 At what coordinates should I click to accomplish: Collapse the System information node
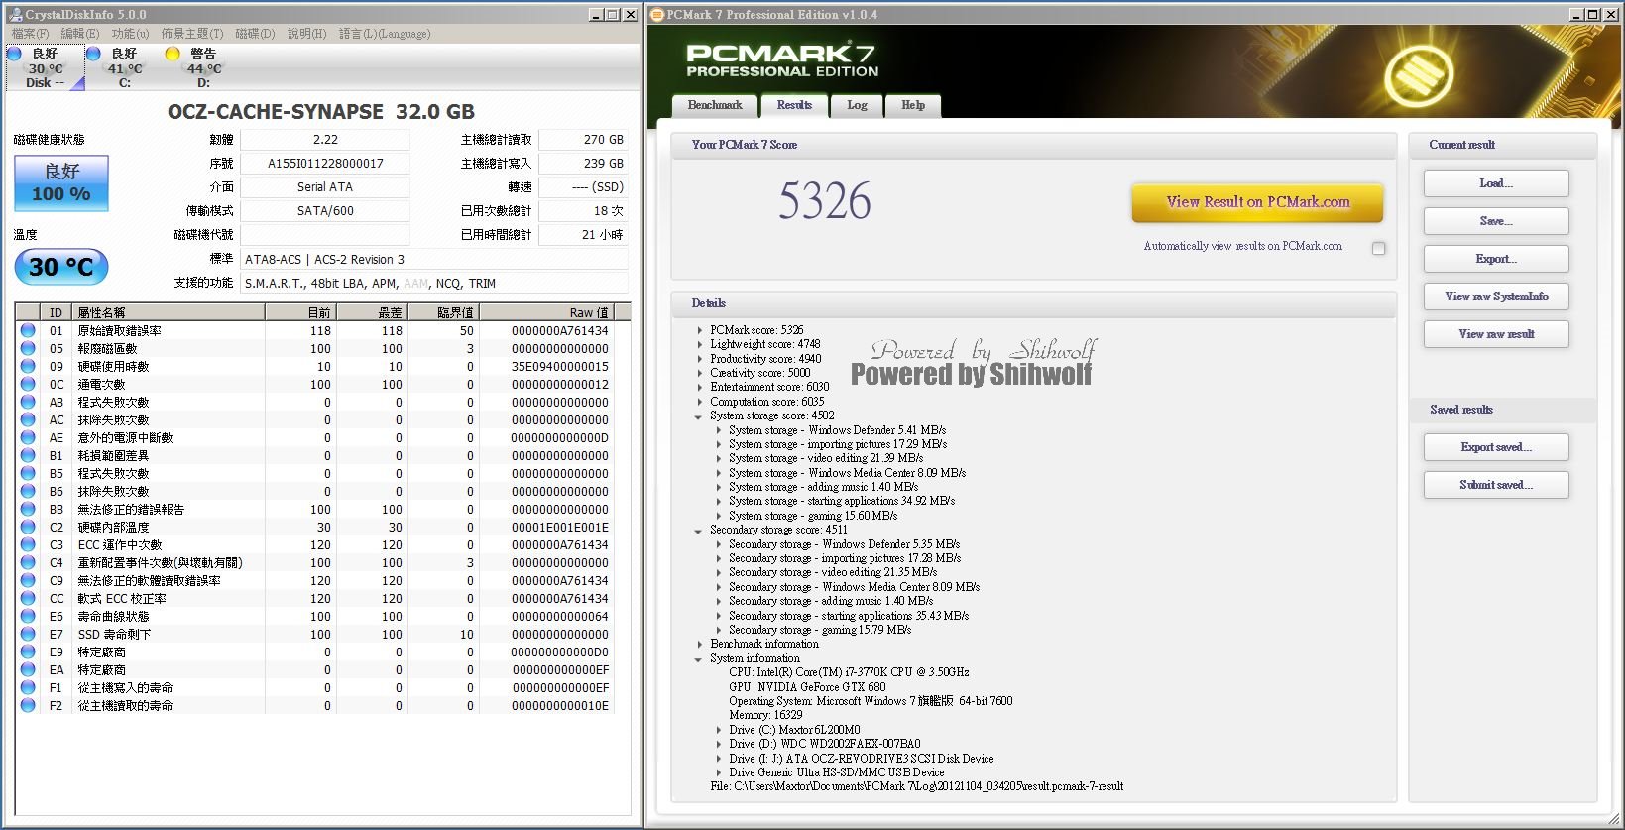click(x=699, y=659)
